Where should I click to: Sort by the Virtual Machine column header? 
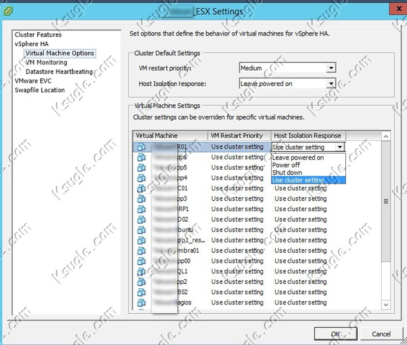(x=170, y=136)
